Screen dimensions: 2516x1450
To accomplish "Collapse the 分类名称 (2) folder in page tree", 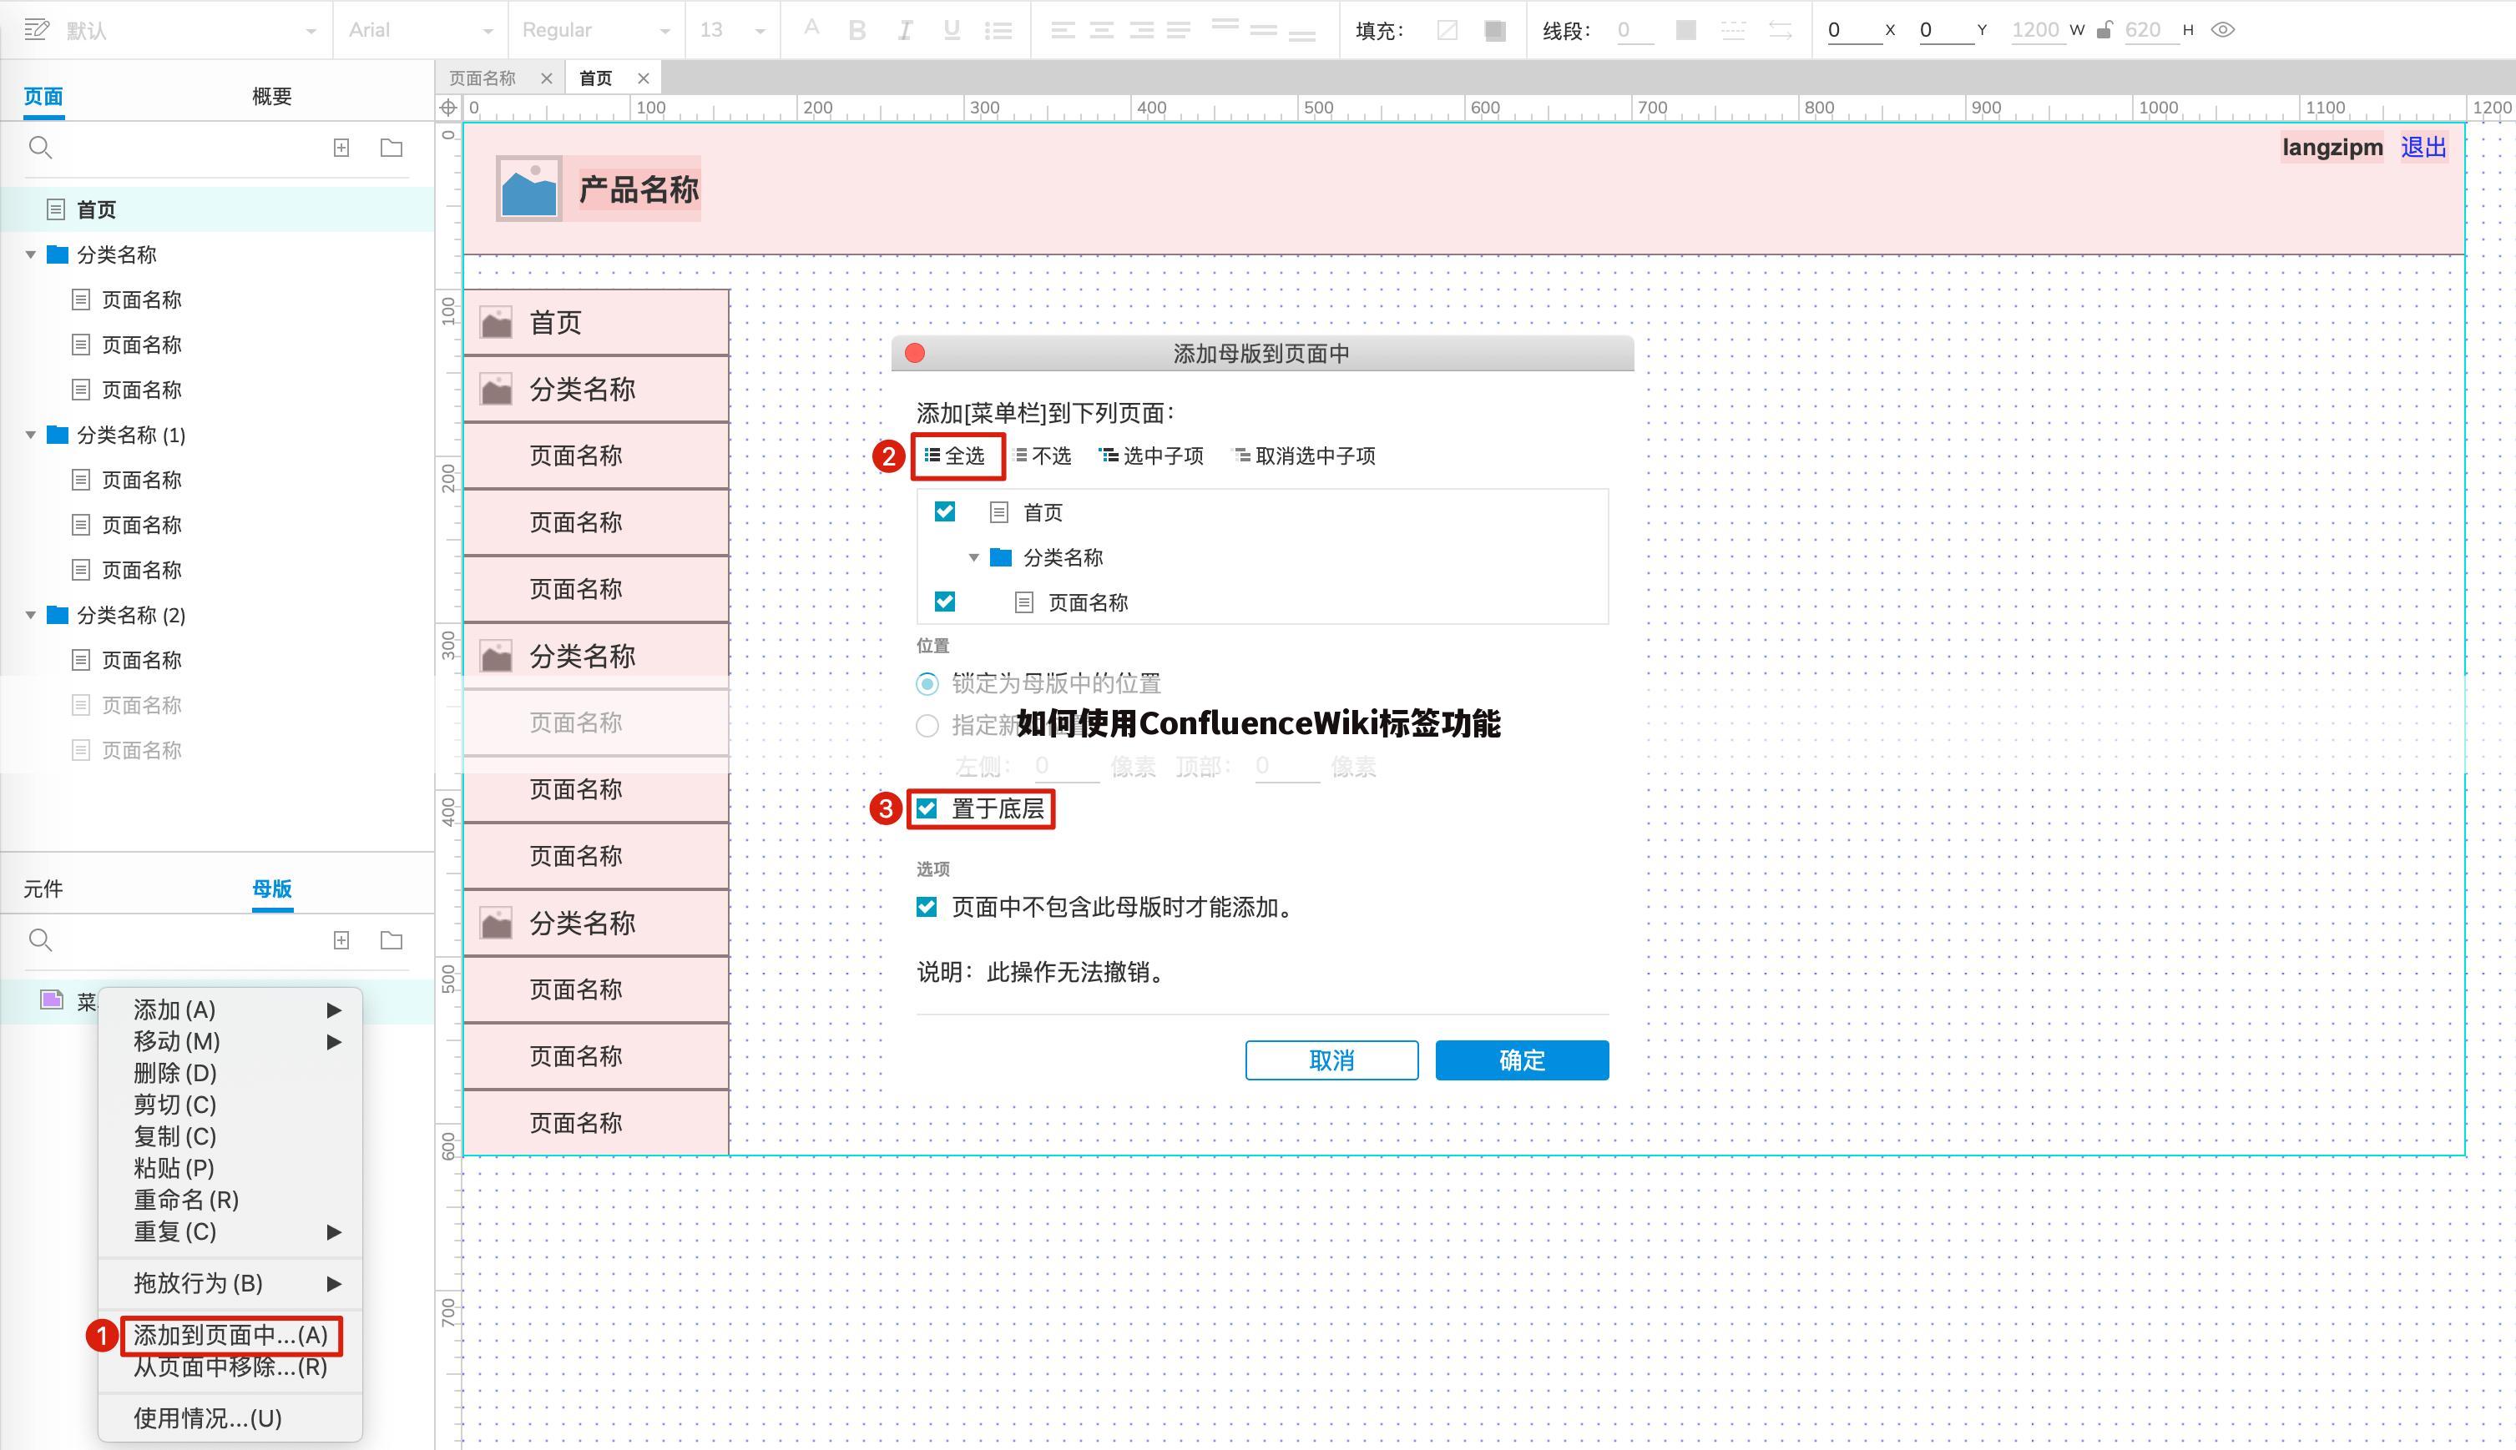I will [30, 615].
